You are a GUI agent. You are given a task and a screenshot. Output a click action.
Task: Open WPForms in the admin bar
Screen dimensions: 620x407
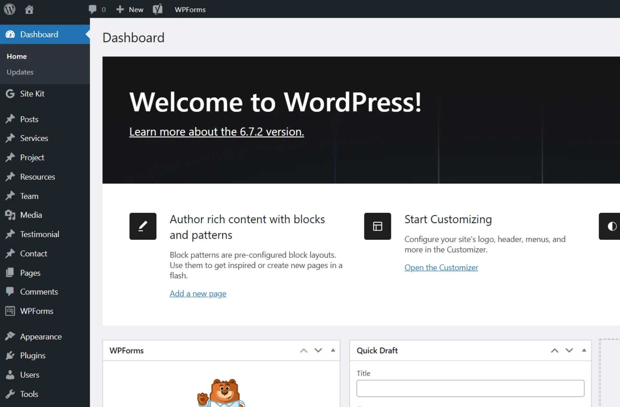[x=190, y=10]
